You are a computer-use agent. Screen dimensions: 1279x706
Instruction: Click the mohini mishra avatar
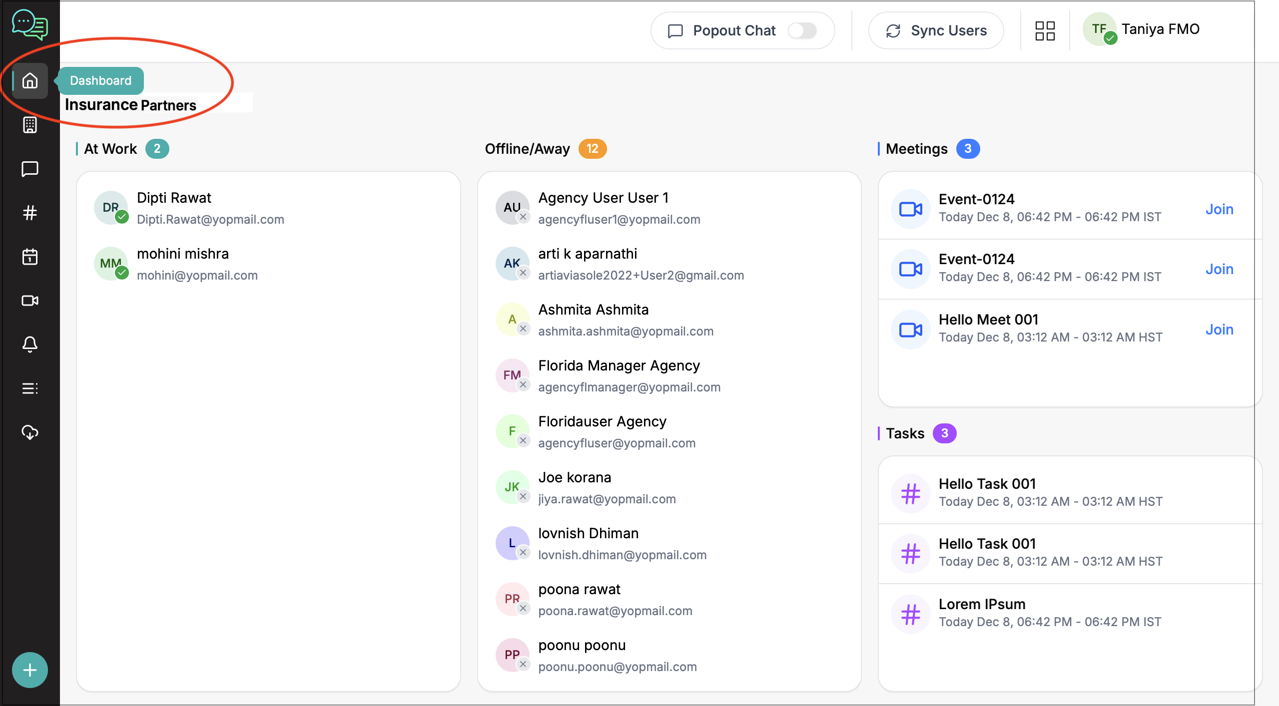click(x=110, y=264)
